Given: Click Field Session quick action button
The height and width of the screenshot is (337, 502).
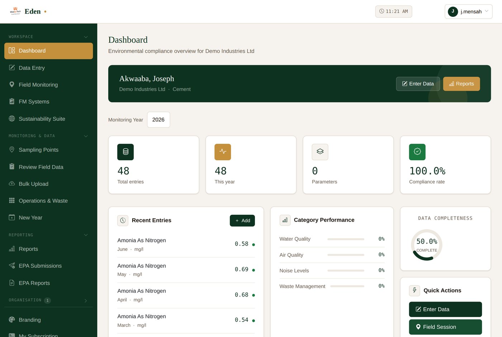Looking at the screenshot, I should pos(445,327).
